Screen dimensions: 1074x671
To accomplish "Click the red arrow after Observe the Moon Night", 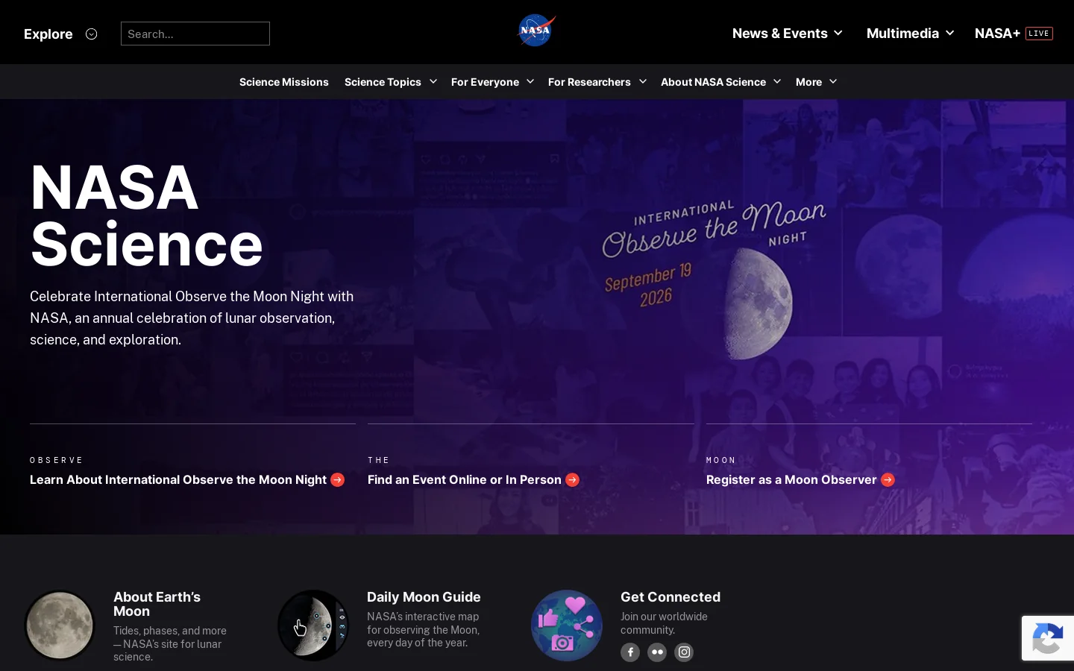I will [x=338, y=479].
